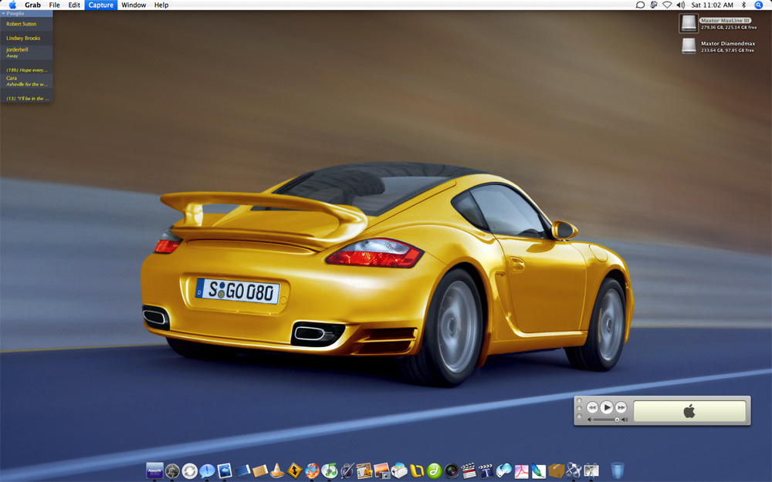Open the blue feather icon in Dock
This screenshot has width=772, height=482.
(539, 470)
